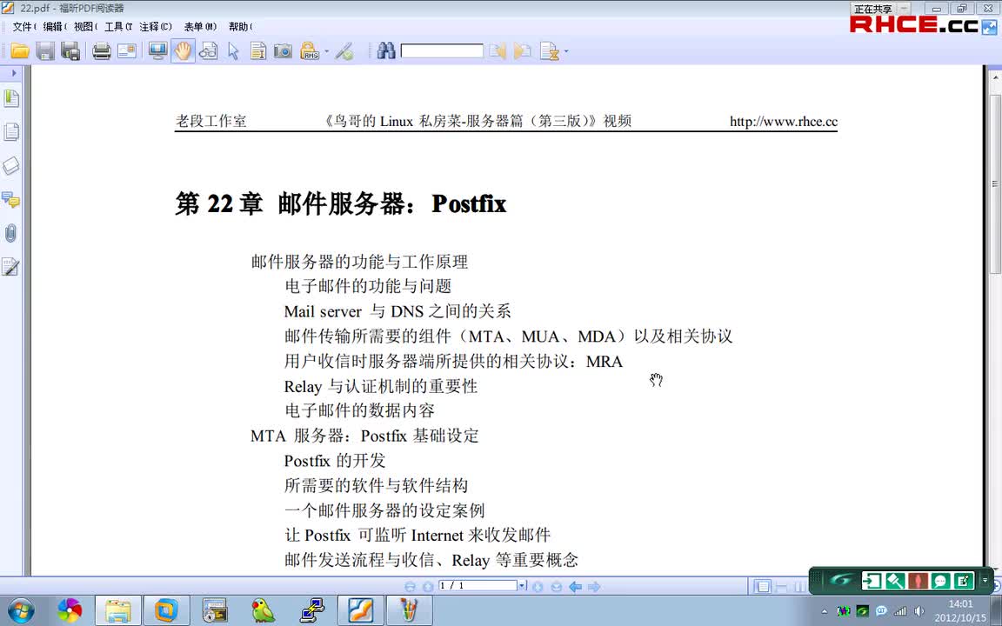The height and width of the screenshot is (626, 1002).
Task: Open the 注释 menu
Action: coord(156,27)
